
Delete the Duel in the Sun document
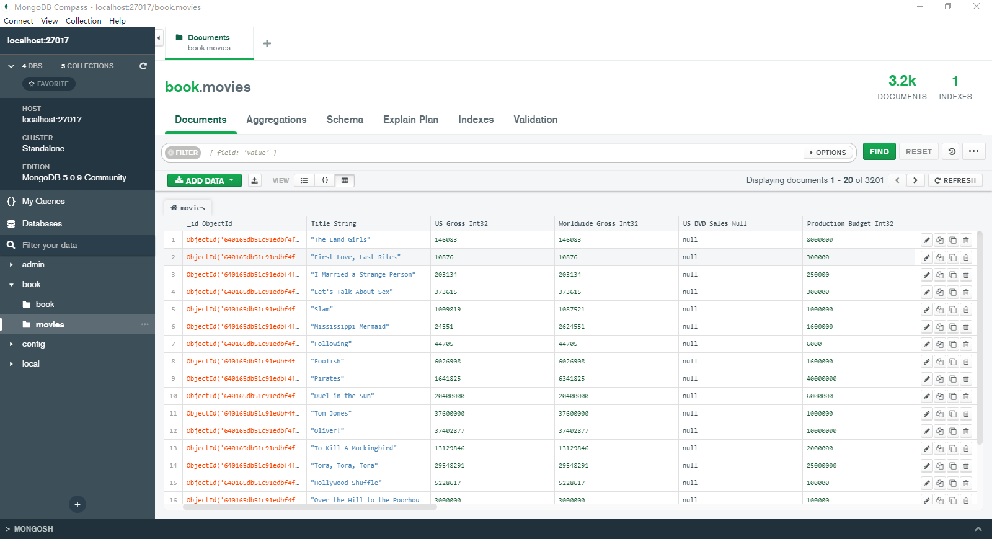click(x=966, y=396)
